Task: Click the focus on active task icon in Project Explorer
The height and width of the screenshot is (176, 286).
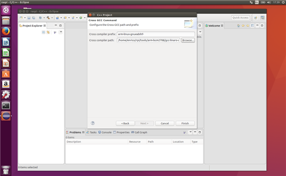Action: 55,32
